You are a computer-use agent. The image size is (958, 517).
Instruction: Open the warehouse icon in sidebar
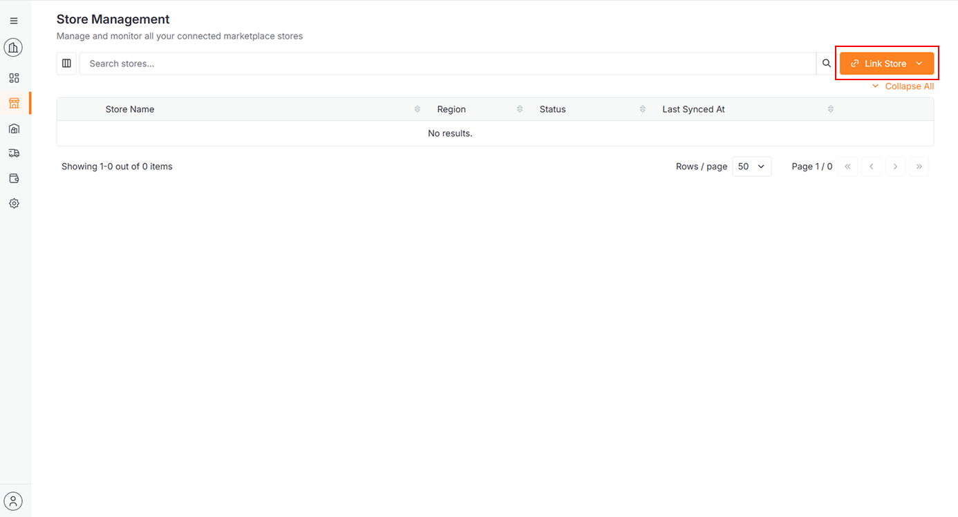tap(14, 129)
